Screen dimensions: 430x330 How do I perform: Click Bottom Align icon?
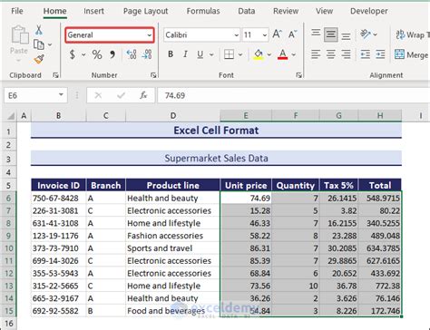tap(346, 35)
